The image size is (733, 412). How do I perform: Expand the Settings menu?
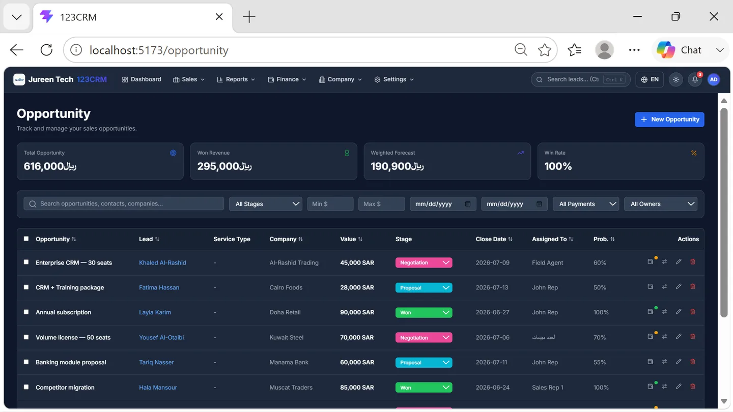point(394,79)
